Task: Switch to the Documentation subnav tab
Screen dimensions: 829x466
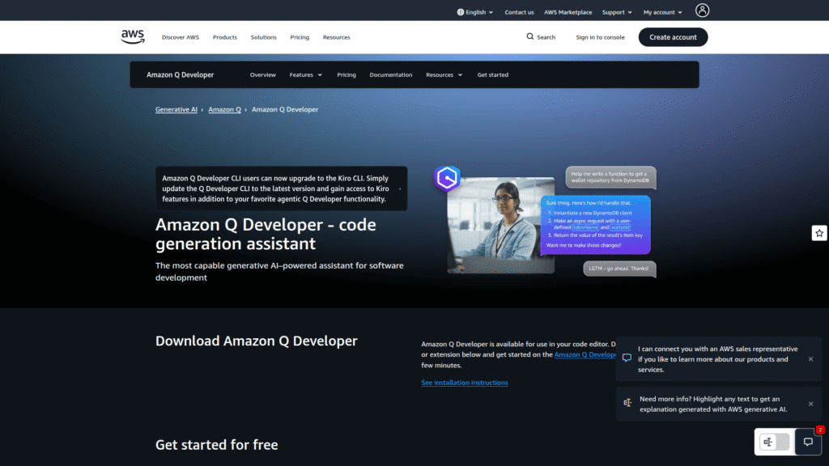Action: (391, 74)
